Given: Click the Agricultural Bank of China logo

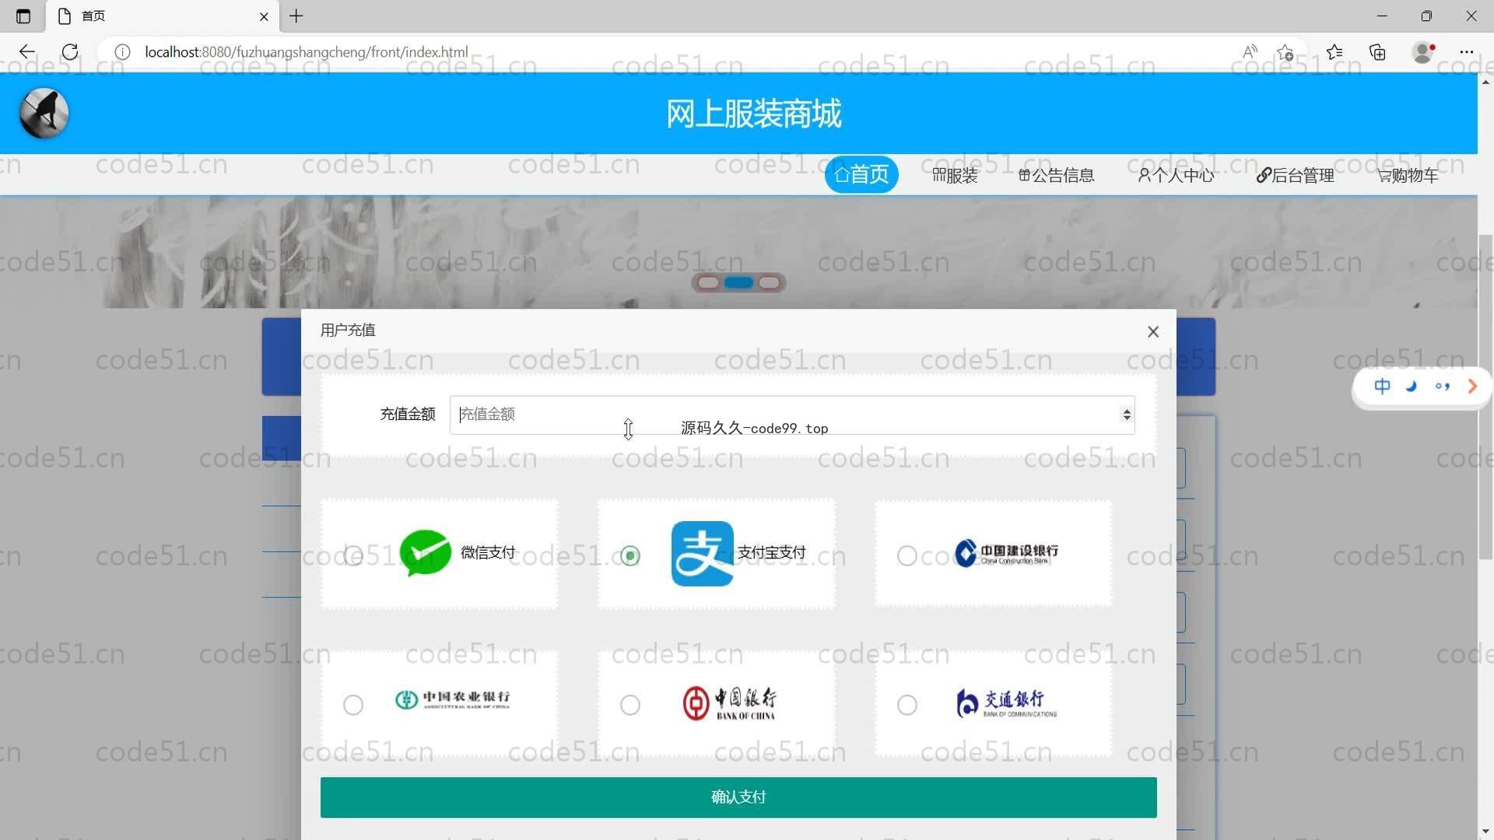Looking at the screenshot, I should click(452, 700).
